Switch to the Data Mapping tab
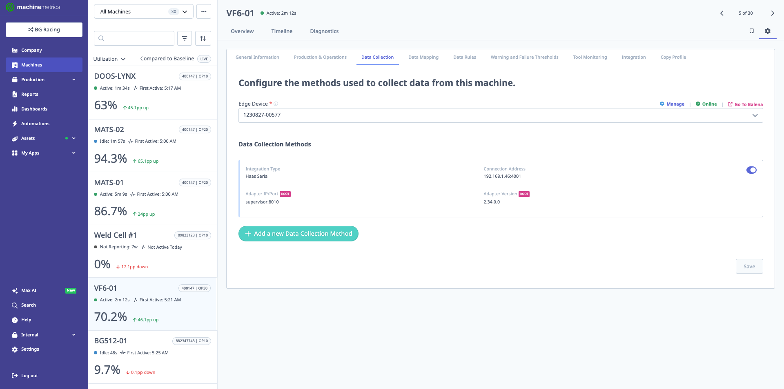Image resolution: width=784 pixels, height=389 pixels. 423,57
